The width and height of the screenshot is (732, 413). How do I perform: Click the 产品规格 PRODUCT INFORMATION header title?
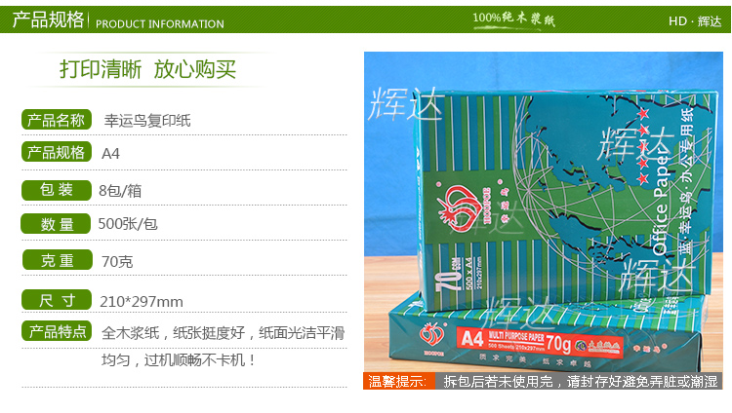pos(118,20)
